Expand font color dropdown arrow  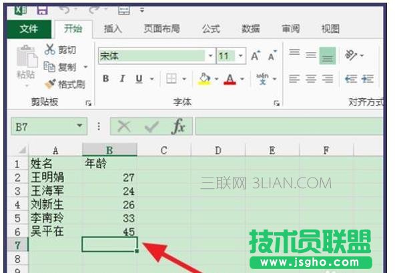pos(242,79)
